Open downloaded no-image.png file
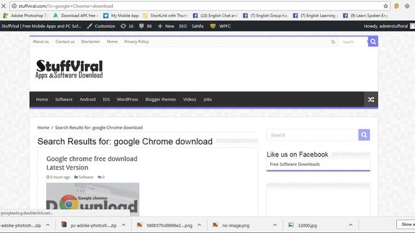Screen dimensions: 415x233 [x=231, y=225]
